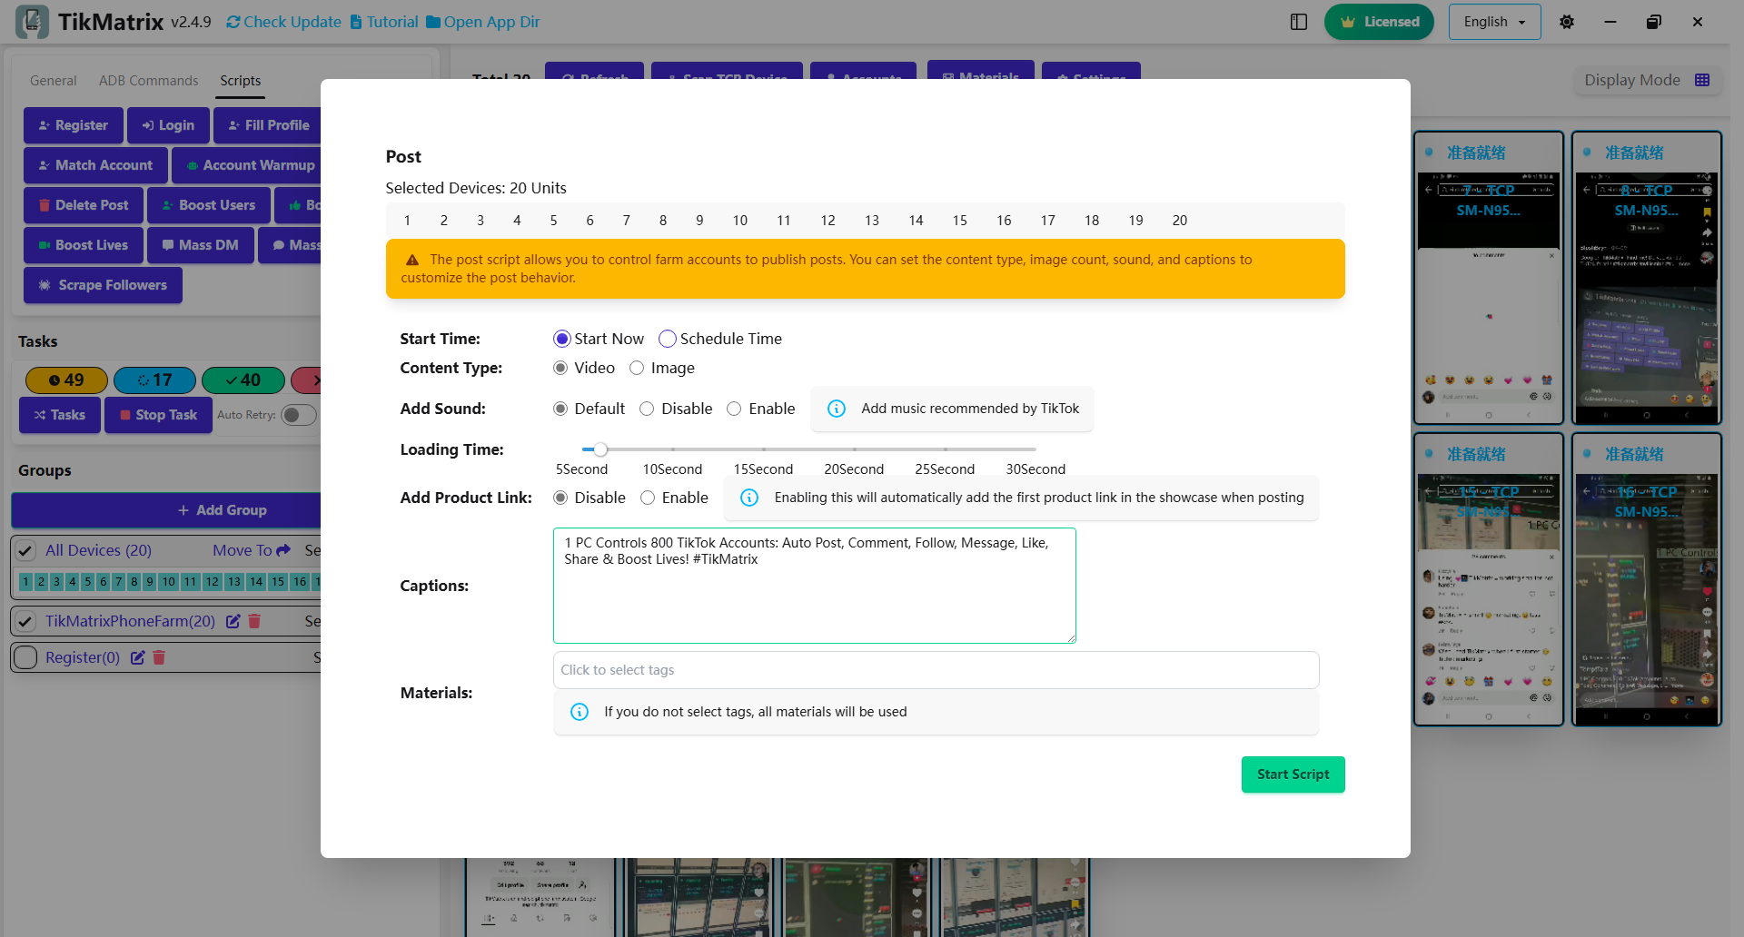Click Move To for All Devices
The image size is (1744, 937).
pos(252,550)
